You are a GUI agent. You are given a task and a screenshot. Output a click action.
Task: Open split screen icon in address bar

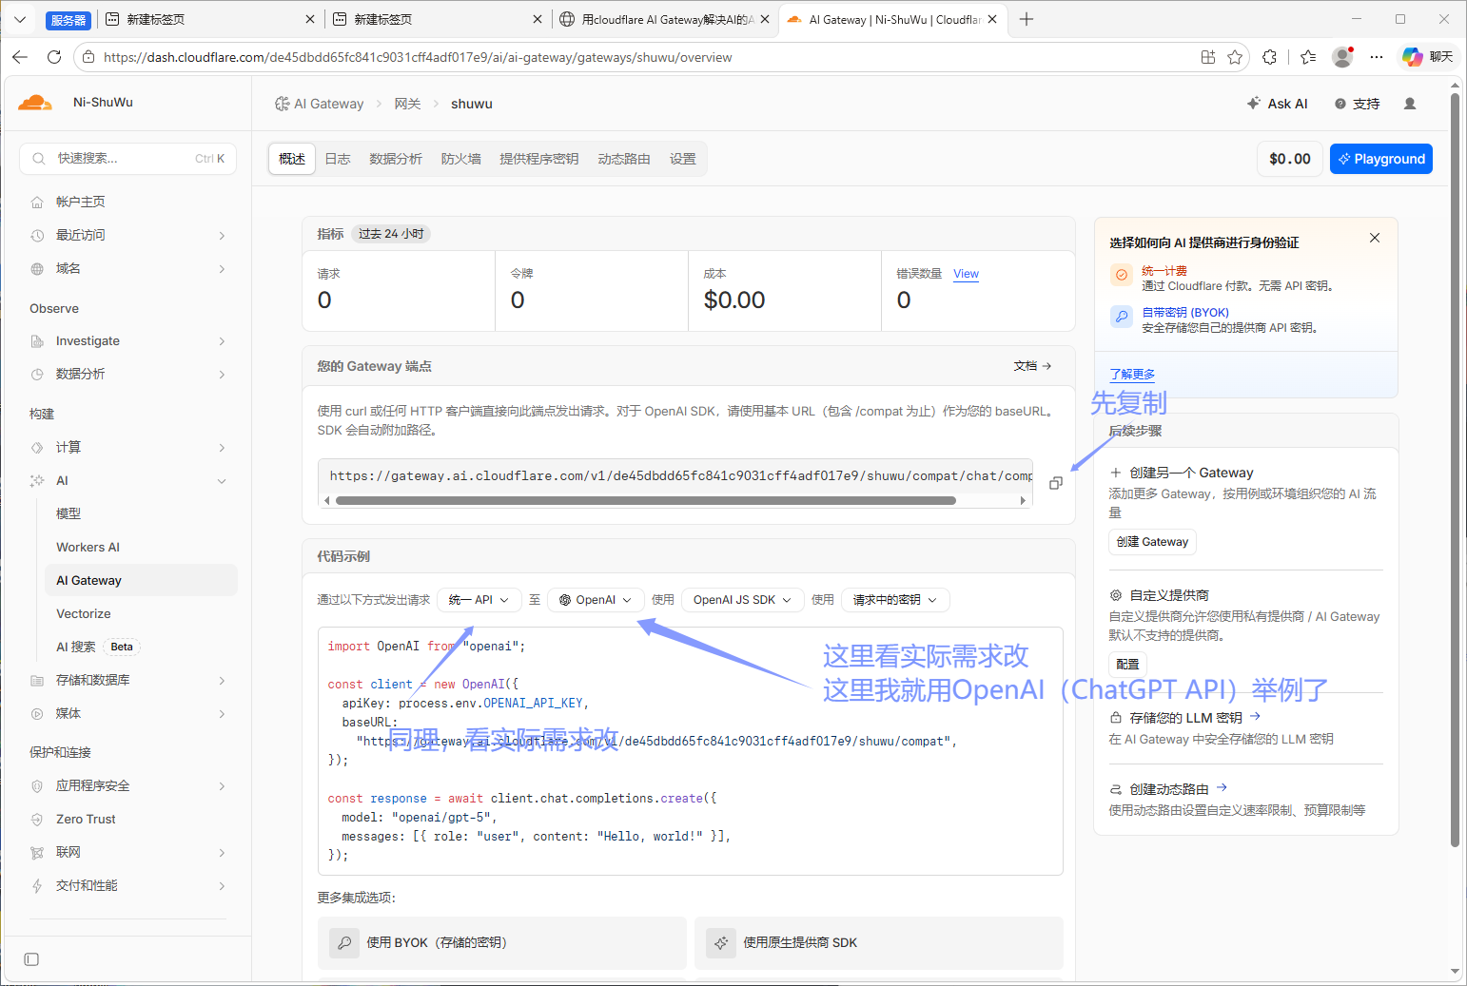[x=1208, y=57]
